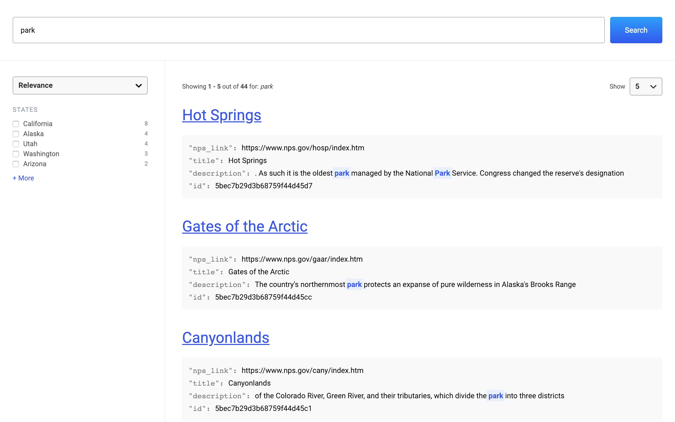Click the California filter label text
Image resolution: width=675 pixels, height=422 pixels.
click(x=38, y=124)
